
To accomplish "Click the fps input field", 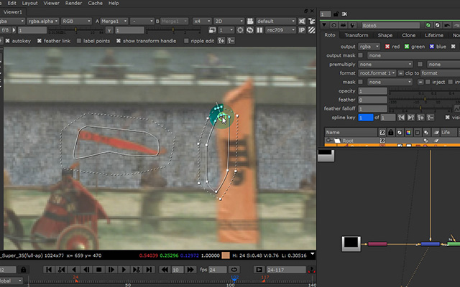I will 217,270.
